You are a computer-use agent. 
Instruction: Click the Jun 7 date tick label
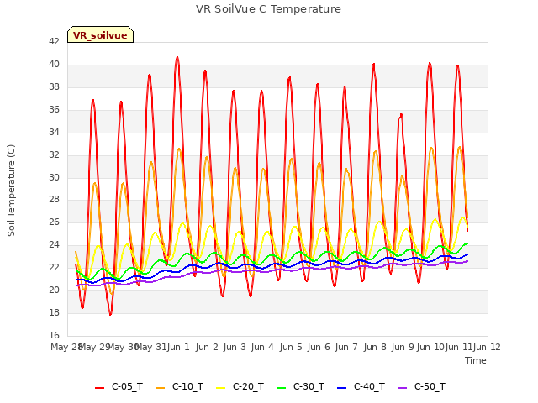[346, 347]
